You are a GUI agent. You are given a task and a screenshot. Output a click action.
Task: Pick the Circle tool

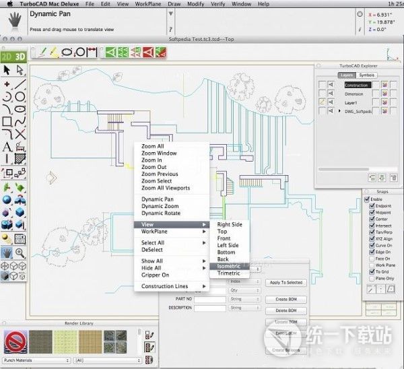coord(20,97)
